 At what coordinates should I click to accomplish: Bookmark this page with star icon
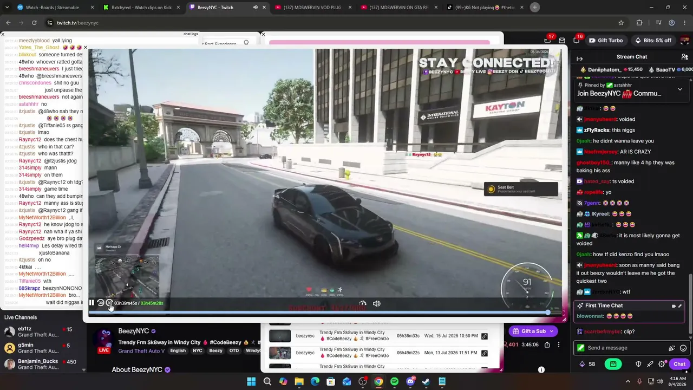[x=621, y=23]
